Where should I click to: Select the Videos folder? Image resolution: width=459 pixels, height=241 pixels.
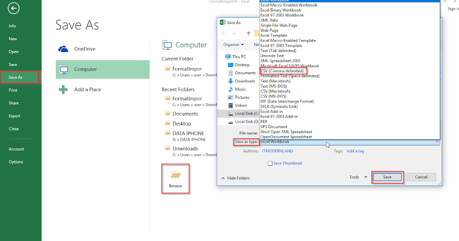pyautogui.click(x=241, y=105)
